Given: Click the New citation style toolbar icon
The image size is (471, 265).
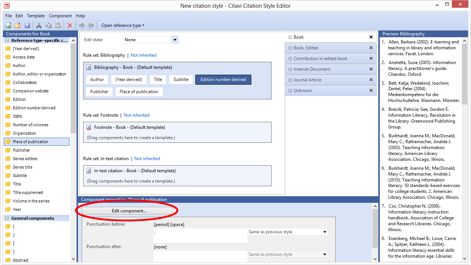Looking at the screenshot, I should coord(8,25).
